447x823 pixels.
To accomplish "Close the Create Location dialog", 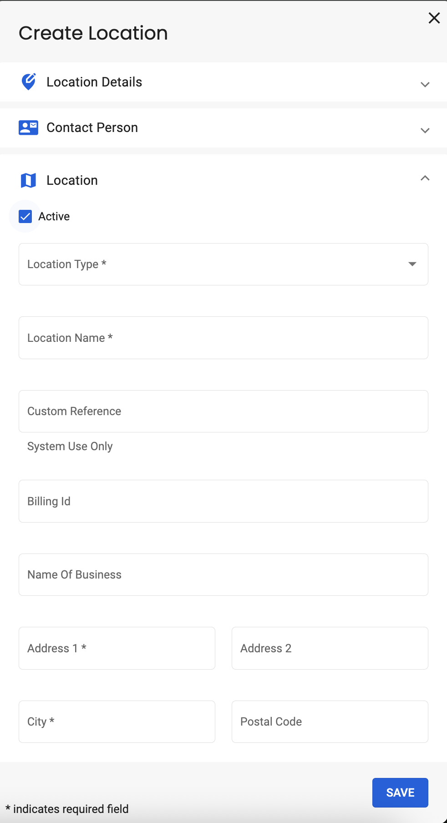I will [x=434, y=18].
